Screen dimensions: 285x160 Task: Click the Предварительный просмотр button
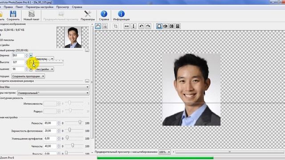[x=61, y=16]
